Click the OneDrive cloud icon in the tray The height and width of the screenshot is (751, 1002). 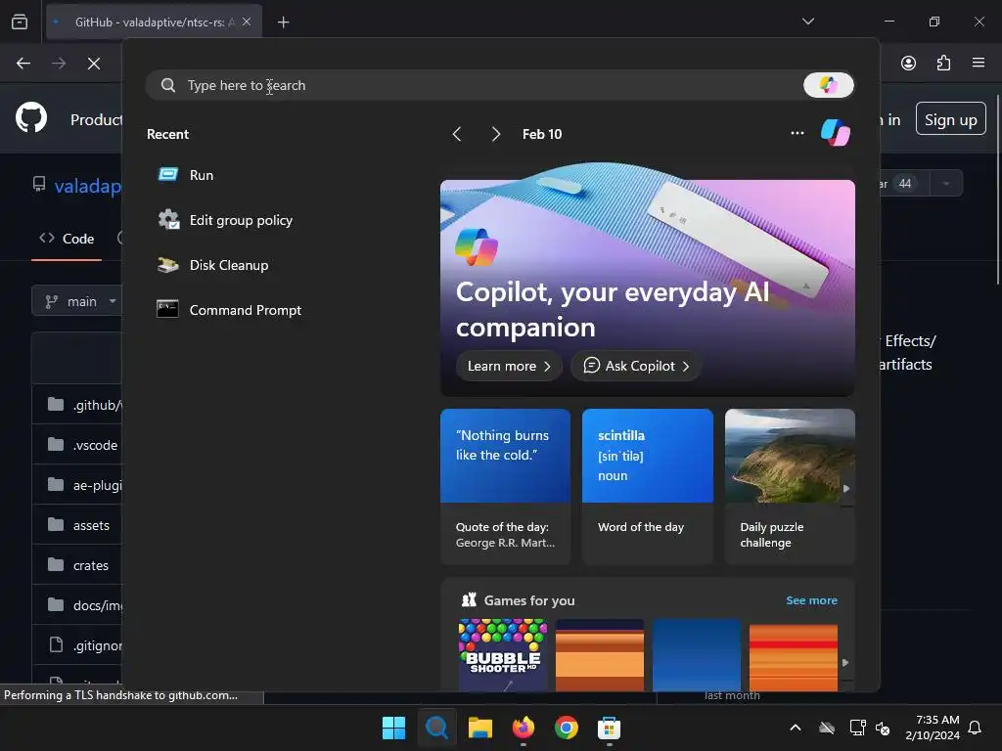pyautogui.click(x=827, y=728)
